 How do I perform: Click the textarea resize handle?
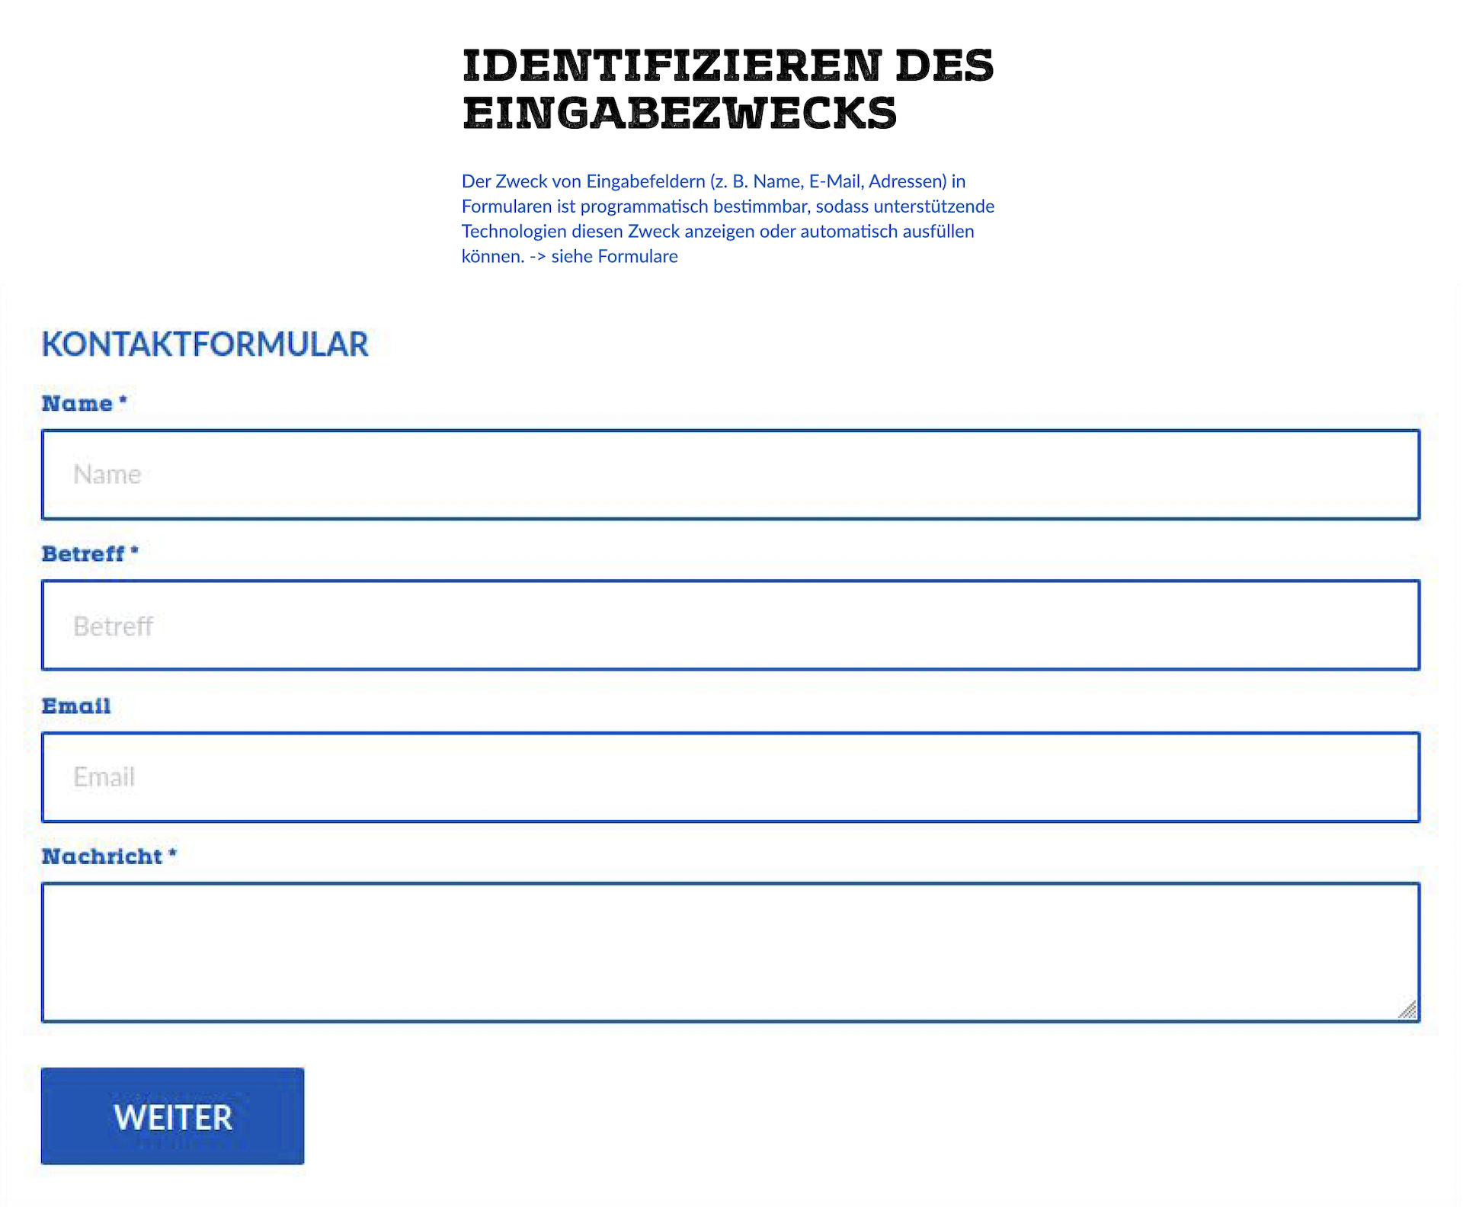point(1407,1010)
